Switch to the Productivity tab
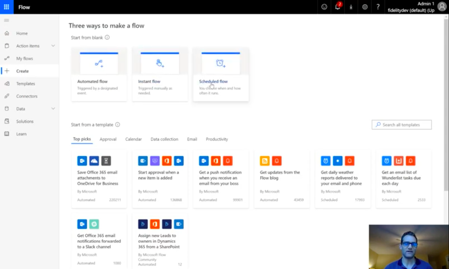 pyautogui.click(x=217, y=139)
